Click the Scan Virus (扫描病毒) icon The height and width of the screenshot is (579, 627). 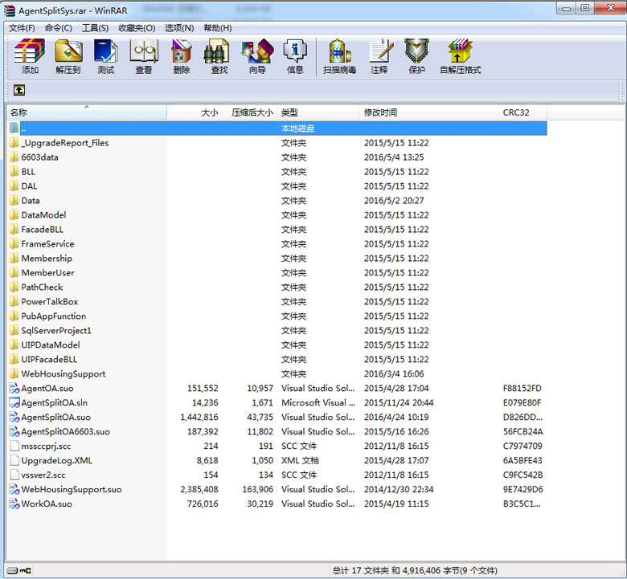coord(340,56)
